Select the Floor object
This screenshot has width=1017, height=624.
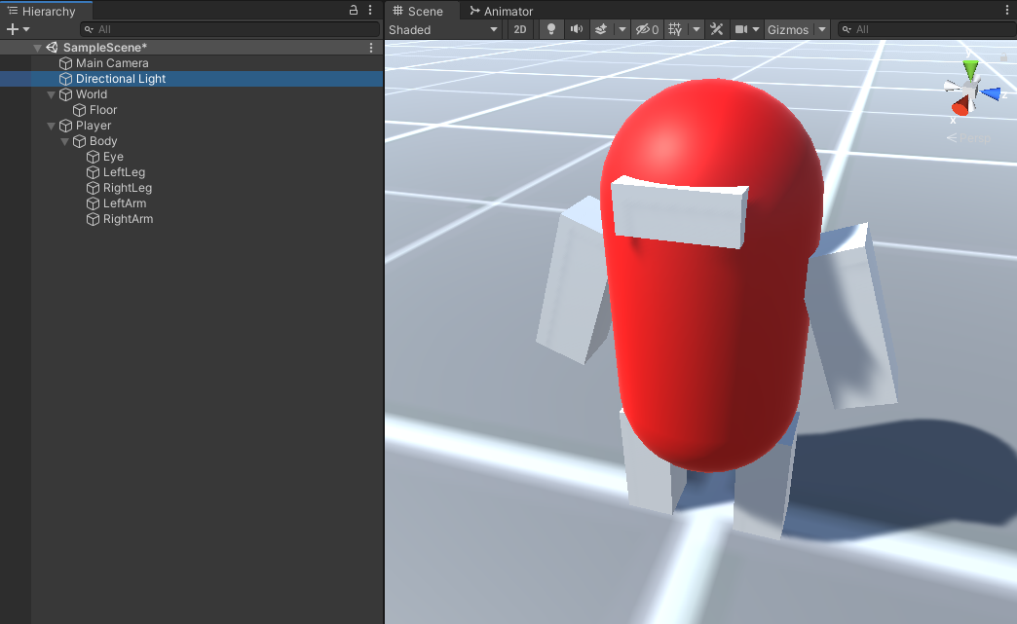click(x=192, y=109)
